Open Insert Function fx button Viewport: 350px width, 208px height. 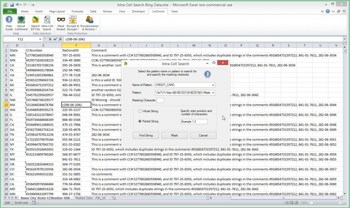coord(60,39)
